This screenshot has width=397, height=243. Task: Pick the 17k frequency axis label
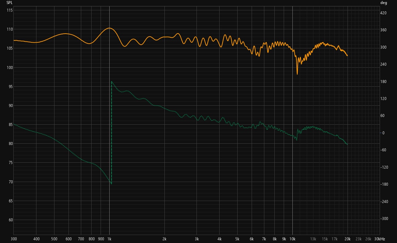click(335, 239)
